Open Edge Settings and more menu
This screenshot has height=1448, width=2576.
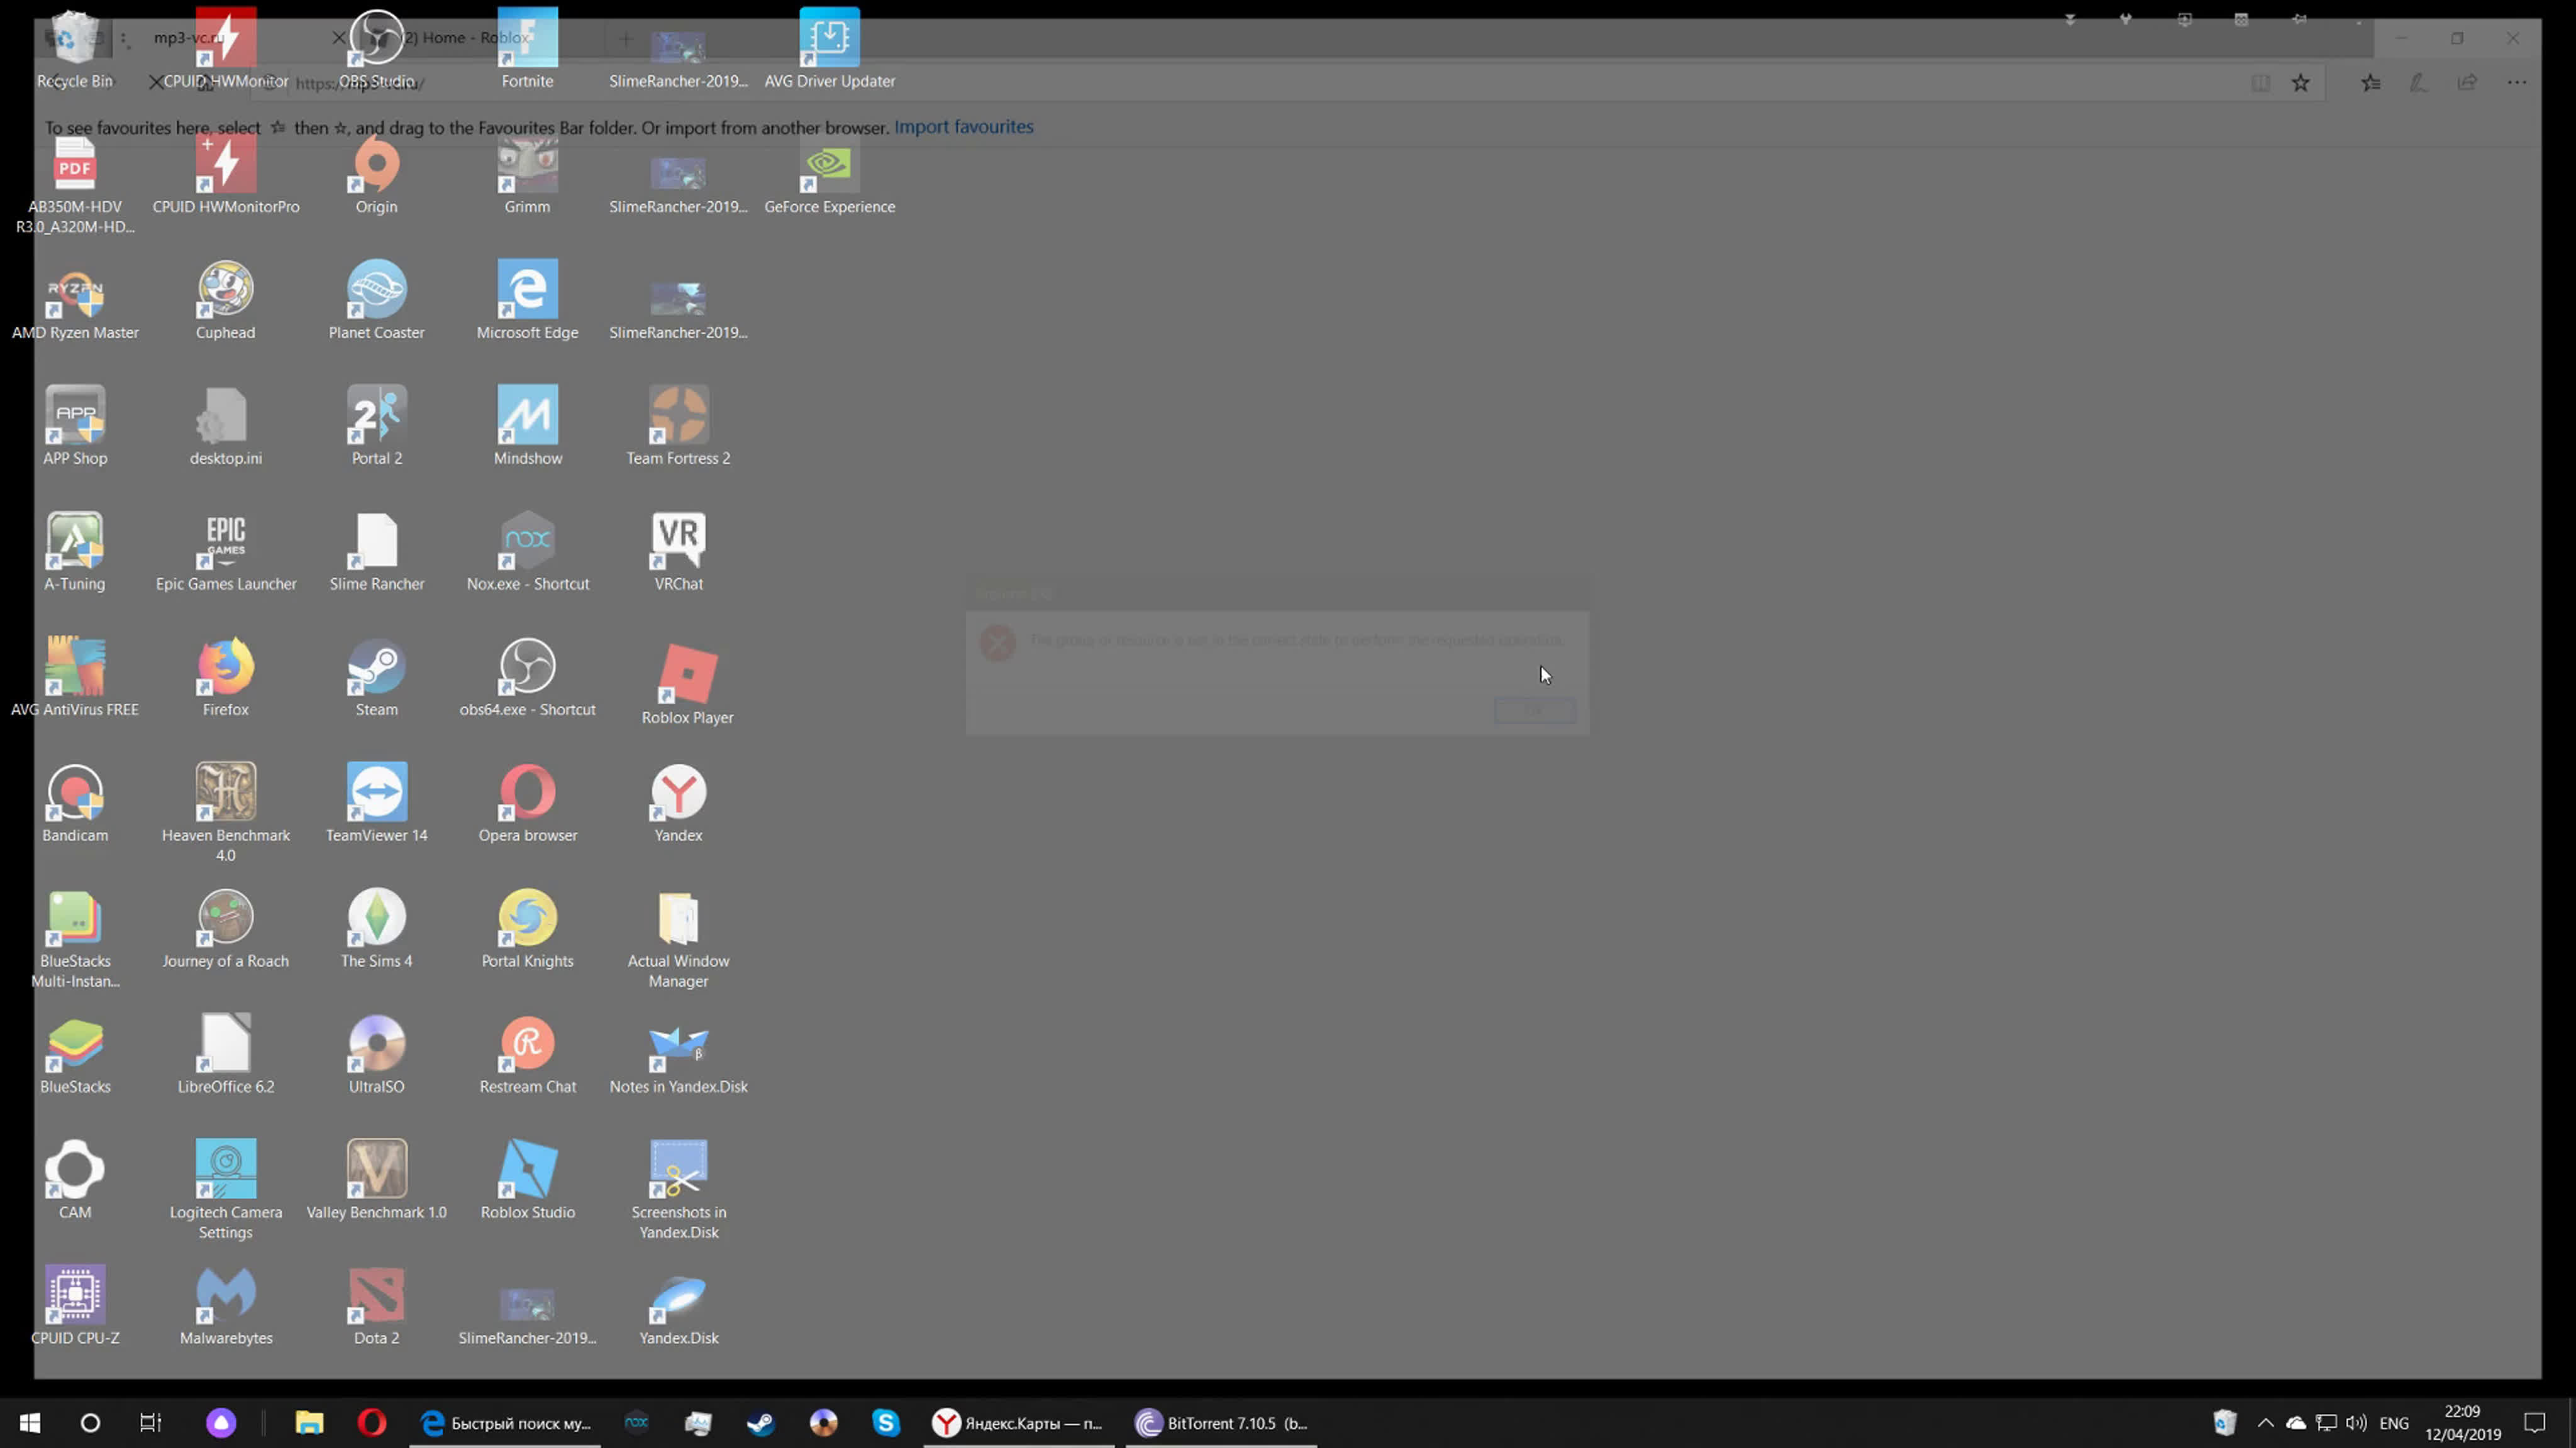[x=2517, y=83]
